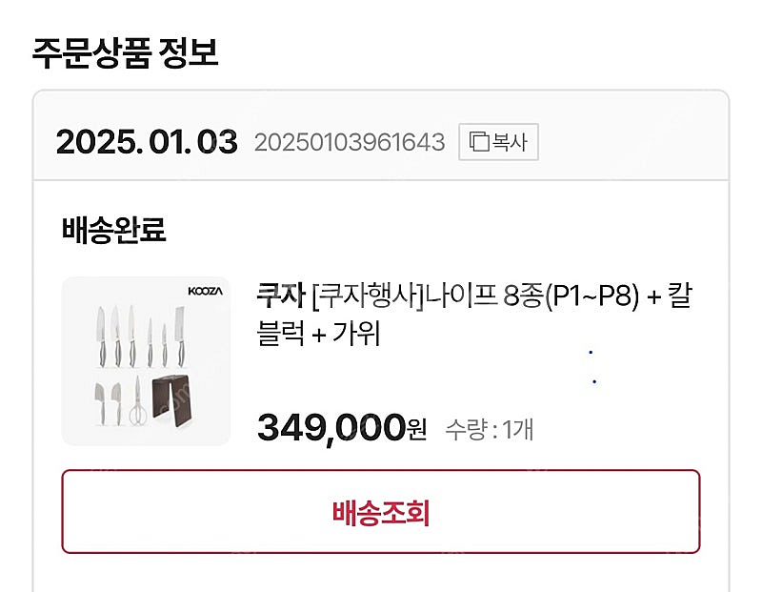Screen dimensions: 762x592
Task: Click the 블럭 + 가위 title line
Action: (x=318, y=333)
